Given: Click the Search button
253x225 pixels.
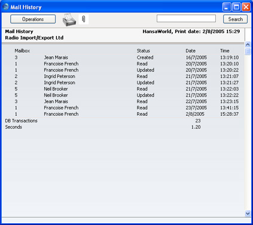Looking at the screenshot, I should click(235, 19).
